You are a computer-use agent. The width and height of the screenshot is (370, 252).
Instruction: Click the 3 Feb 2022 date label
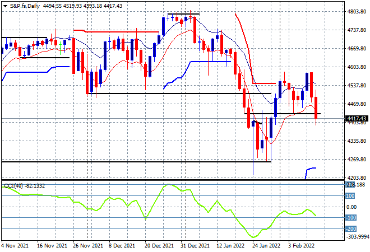click(302, 246)
